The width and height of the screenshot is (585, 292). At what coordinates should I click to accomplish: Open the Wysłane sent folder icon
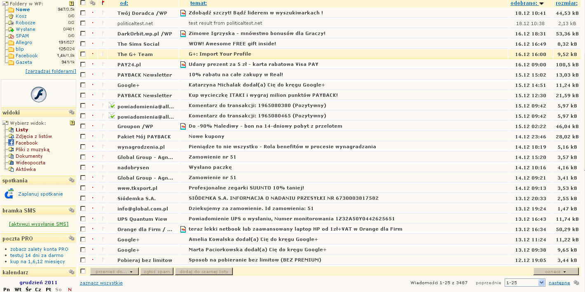11,29
